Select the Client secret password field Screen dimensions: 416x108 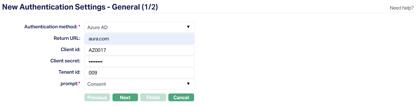(139, 61)
